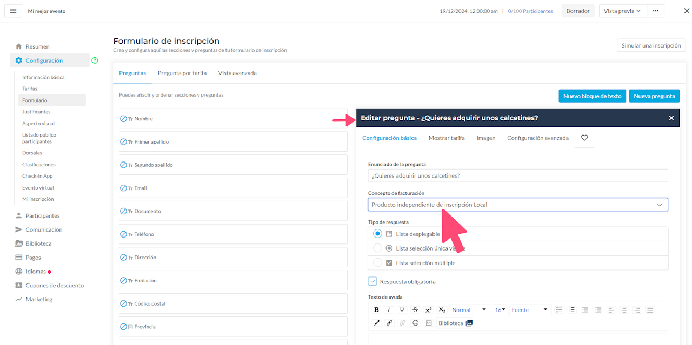692x345 pixels.
Task: Apply italic formatting in the editor
Action: tap(389, 310)
